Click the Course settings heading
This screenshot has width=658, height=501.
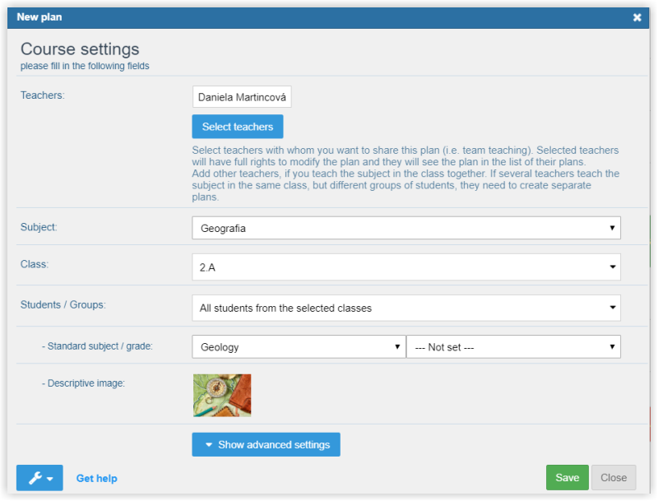[x=80, y=49]
